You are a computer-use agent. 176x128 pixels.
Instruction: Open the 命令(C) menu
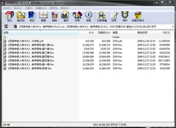pyautogui.click(x=18, y=8)
